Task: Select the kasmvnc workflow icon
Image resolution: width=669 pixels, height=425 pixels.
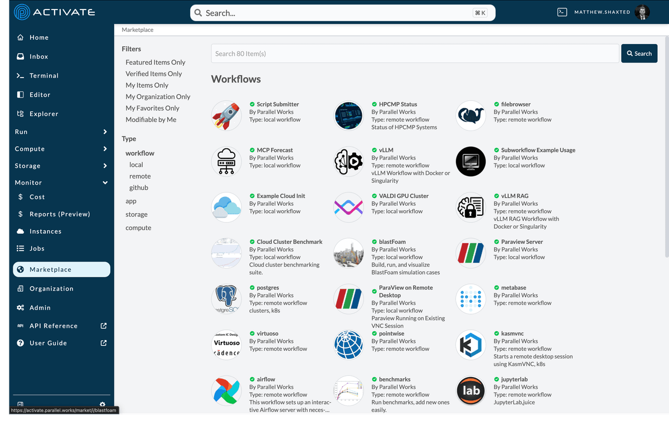Action: click(x=471, y=345)
